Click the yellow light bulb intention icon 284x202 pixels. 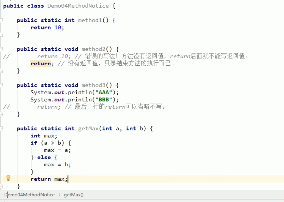(8, 178)
